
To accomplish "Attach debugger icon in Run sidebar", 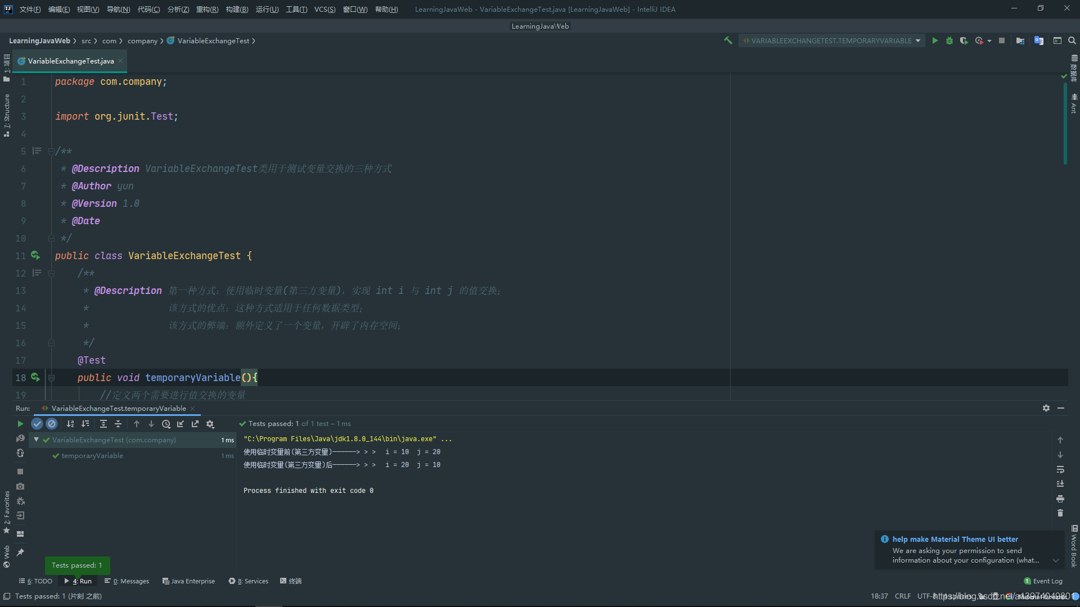I will coord(20,501).
